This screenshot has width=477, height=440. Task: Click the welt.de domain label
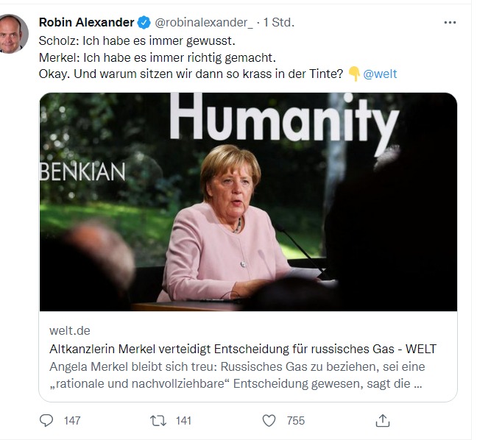point(70,330)
